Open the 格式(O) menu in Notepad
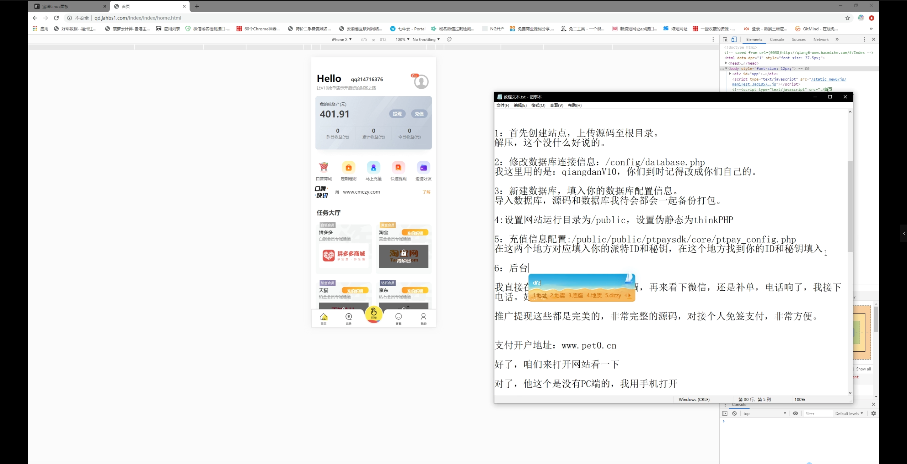 click(538, 106)
